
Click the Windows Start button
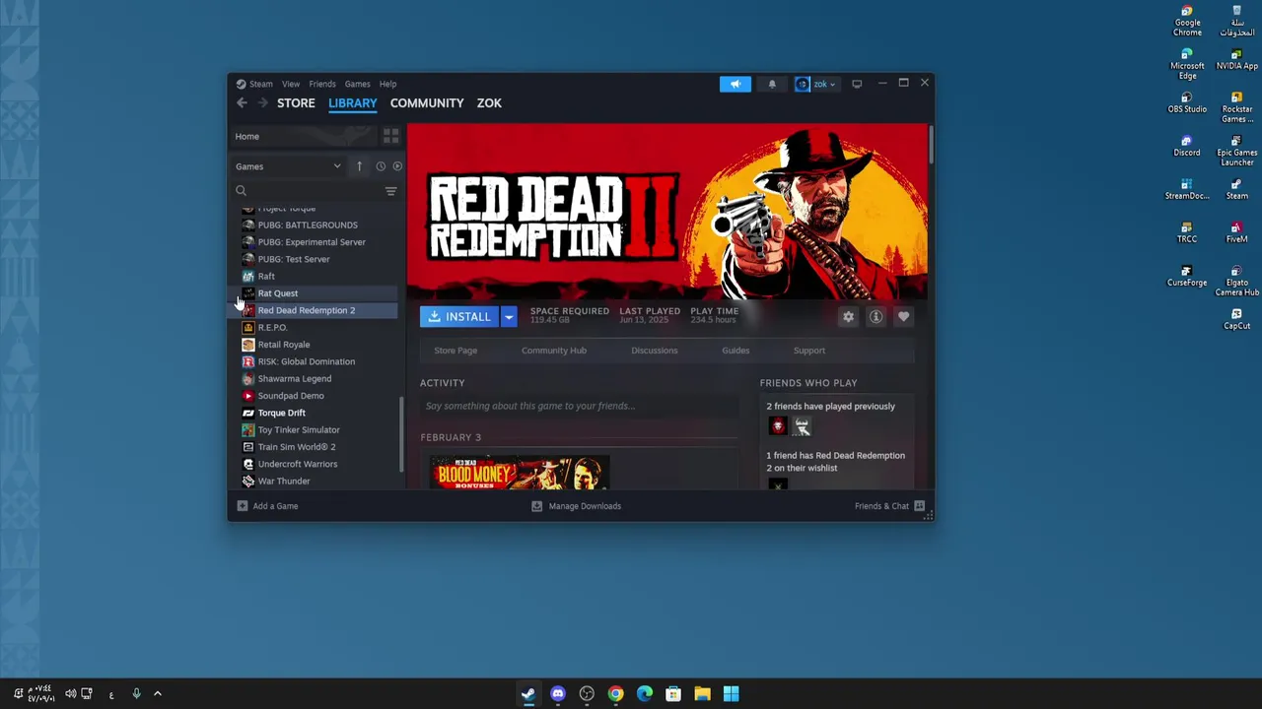pos(731,694)
